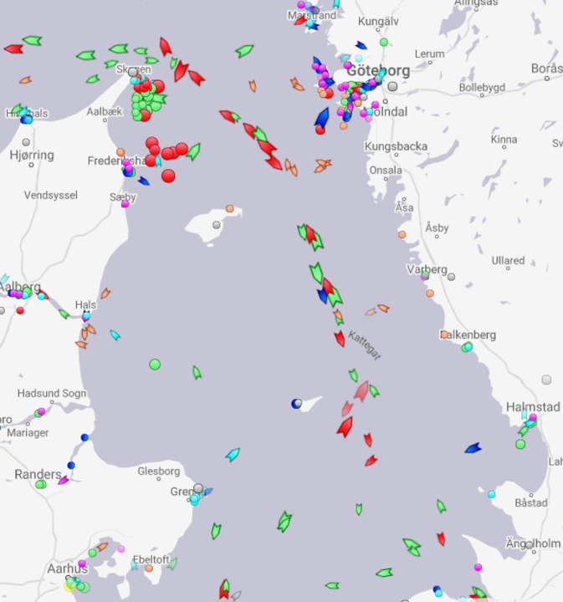Select the lone red circle southeast of Frederikshavn
The width and height of the screenshot is (563, 602).
[x=169, y=176]
